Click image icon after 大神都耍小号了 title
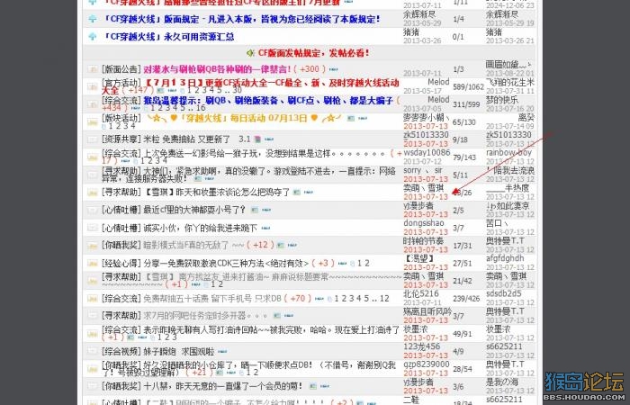The width and height of the screenshot is (630, 405). click(x=255, y=210)
